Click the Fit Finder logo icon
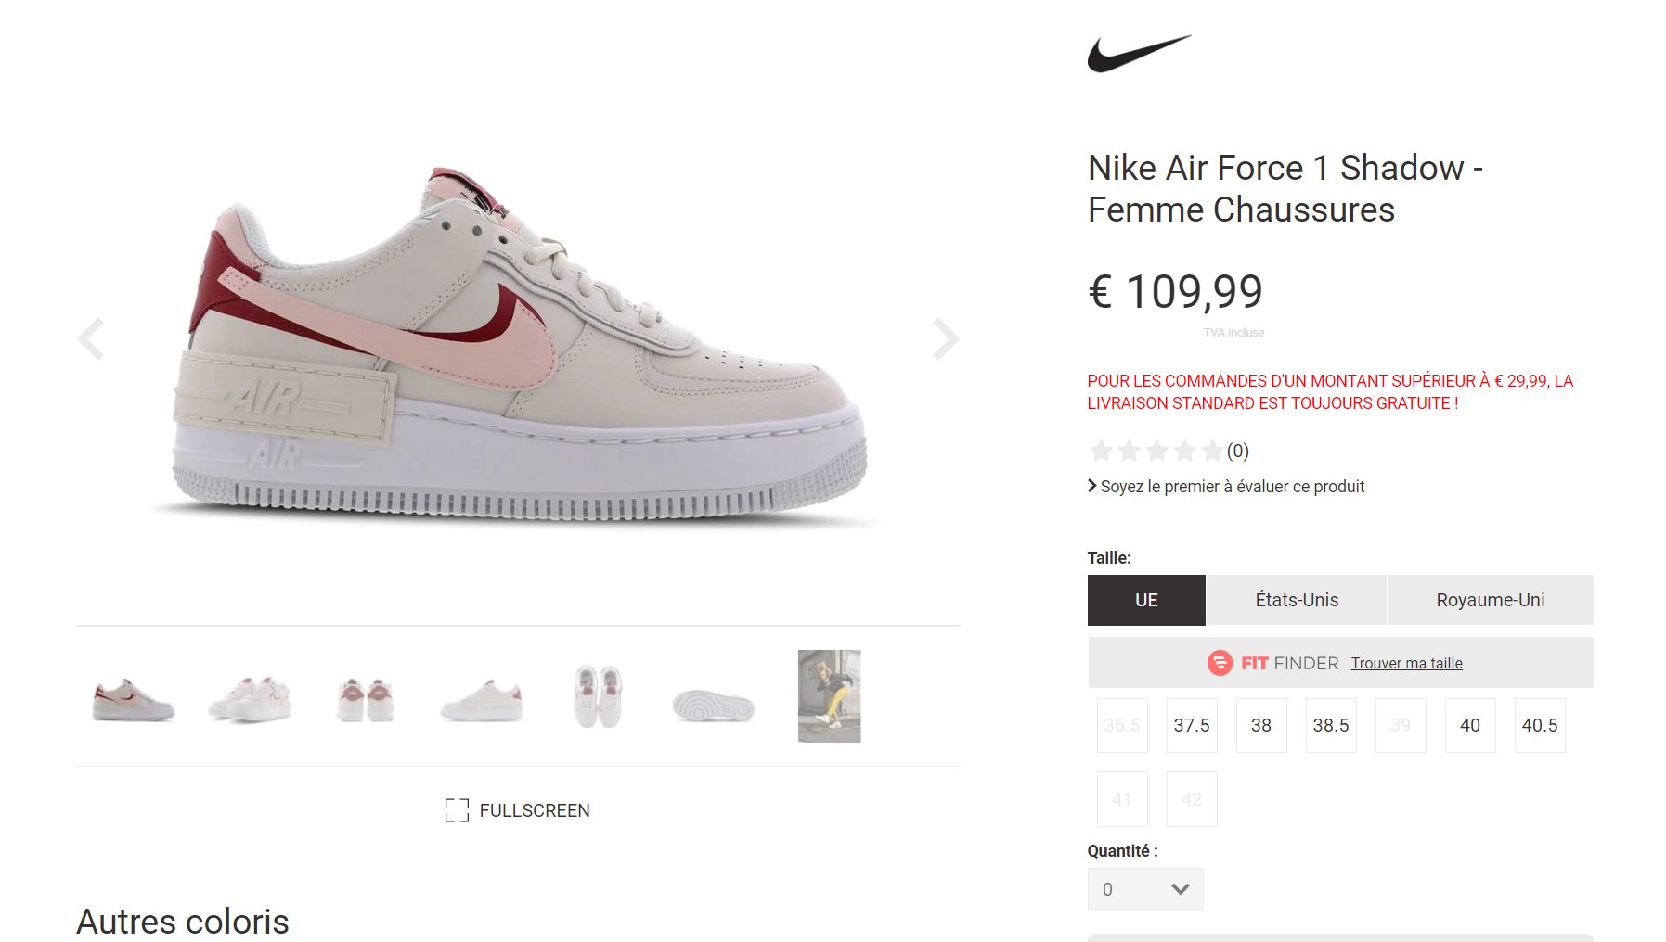Viewport: 1666px width, 942px height. tap(1219, 663)
